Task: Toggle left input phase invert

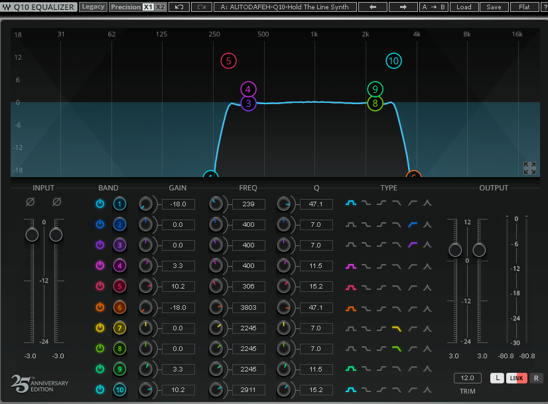Action: coord(31,202)
